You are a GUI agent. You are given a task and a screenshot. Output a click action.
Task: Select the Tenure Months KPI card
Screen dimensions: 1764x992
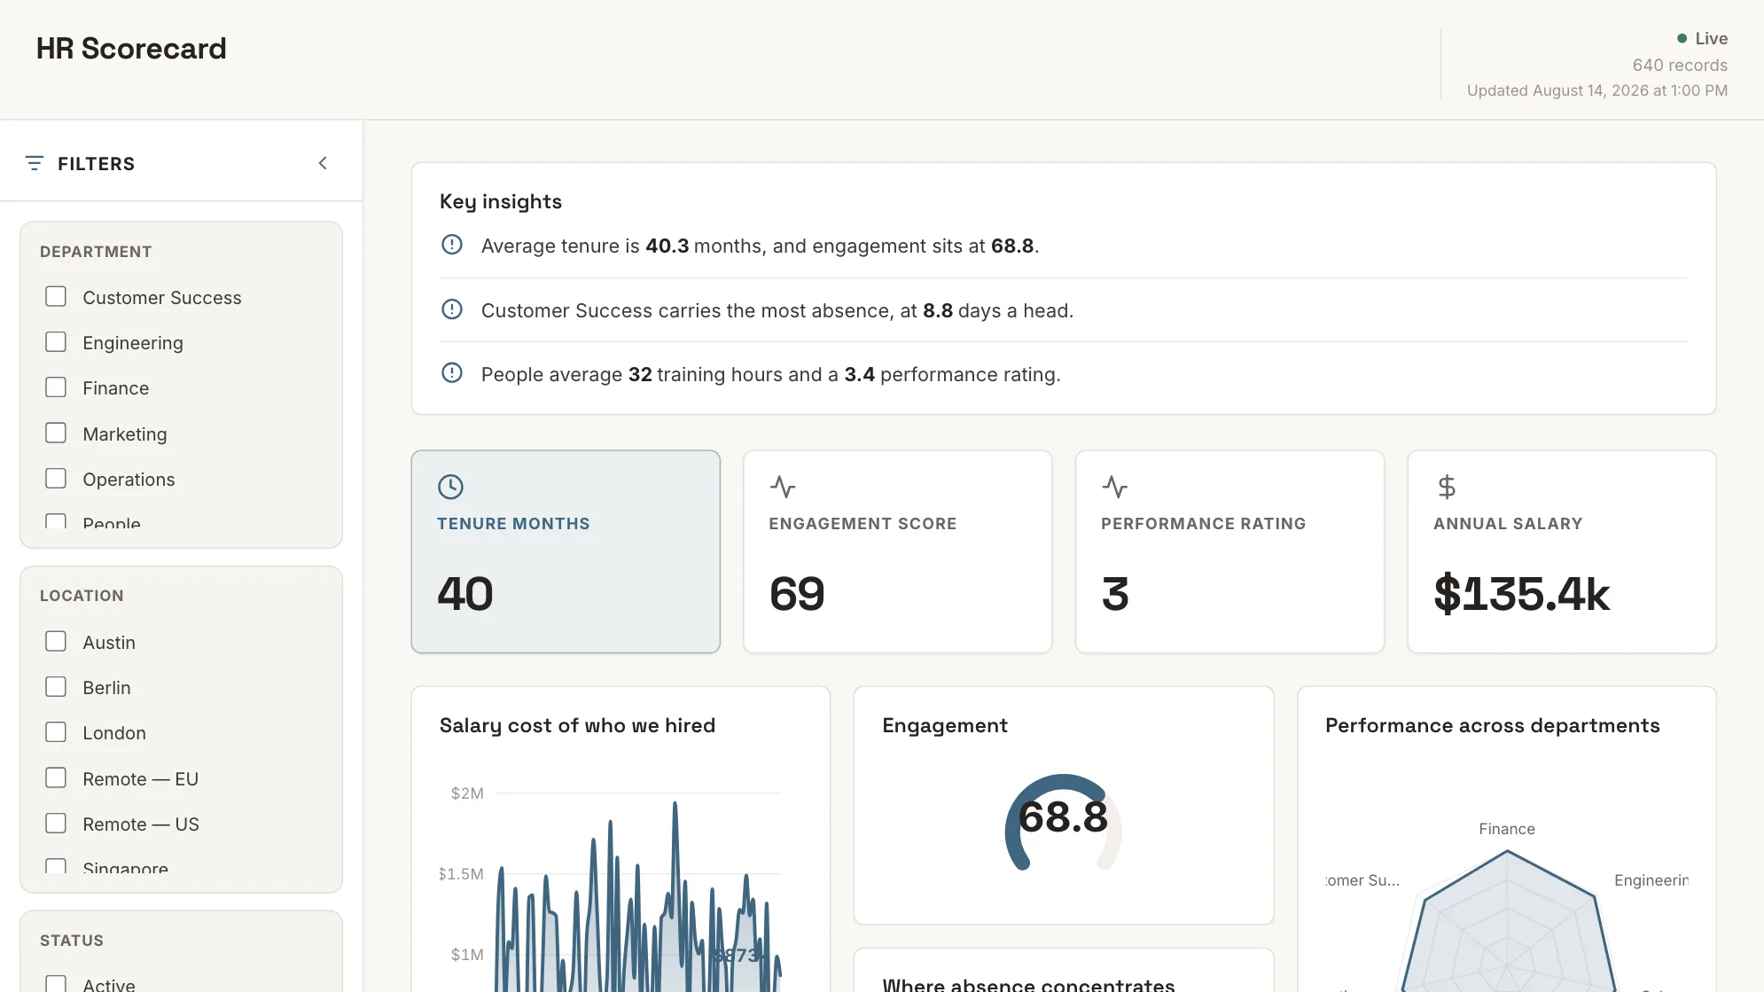(x=566, y=551)
